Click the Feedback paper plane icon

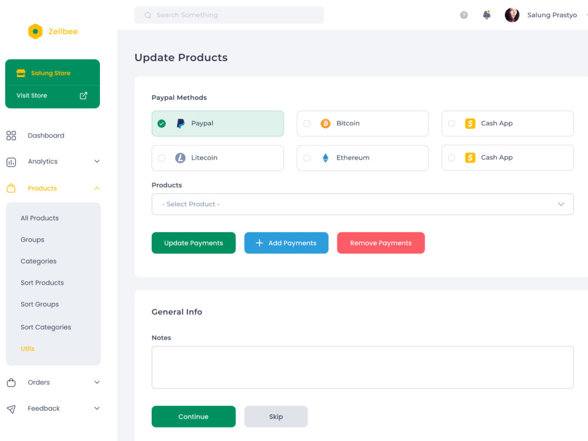[11, 409]
